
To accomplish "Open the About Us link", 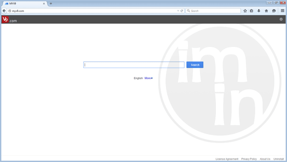I will 265,159.
